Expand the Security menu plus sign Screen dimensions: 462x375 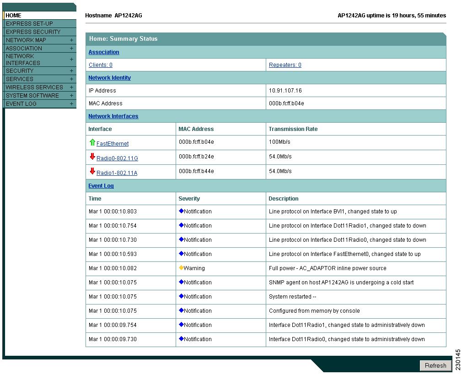[71, 71]
